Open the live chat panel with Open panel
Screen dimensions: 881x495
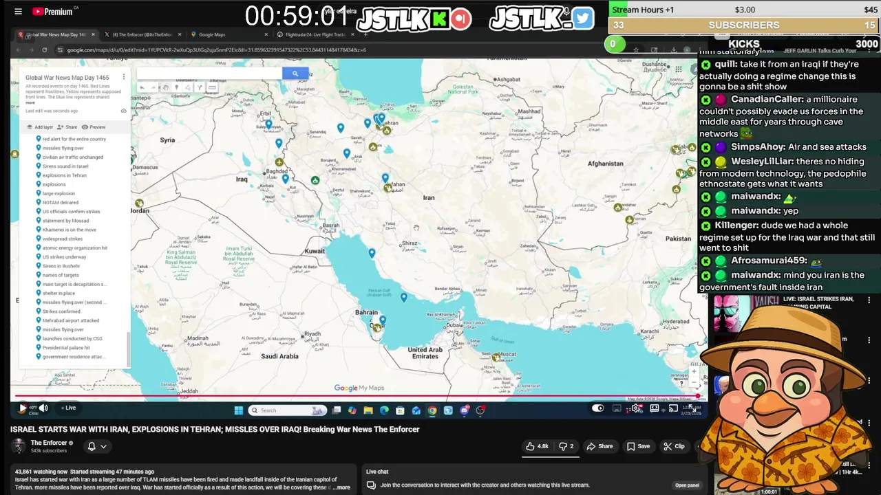pos(687,485)
